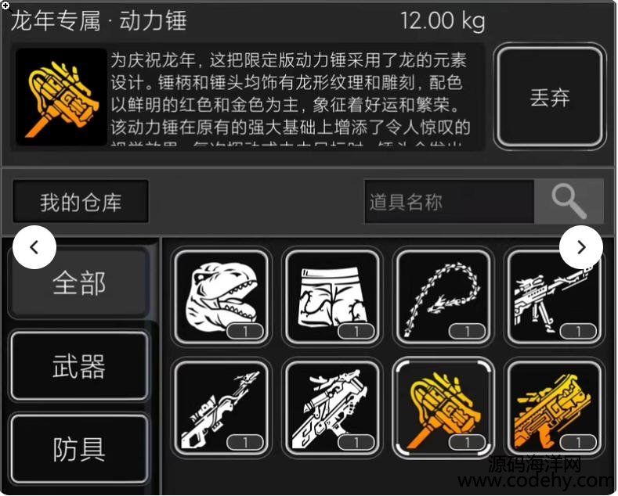Click the 道具名称 search input field

point(450,202)
